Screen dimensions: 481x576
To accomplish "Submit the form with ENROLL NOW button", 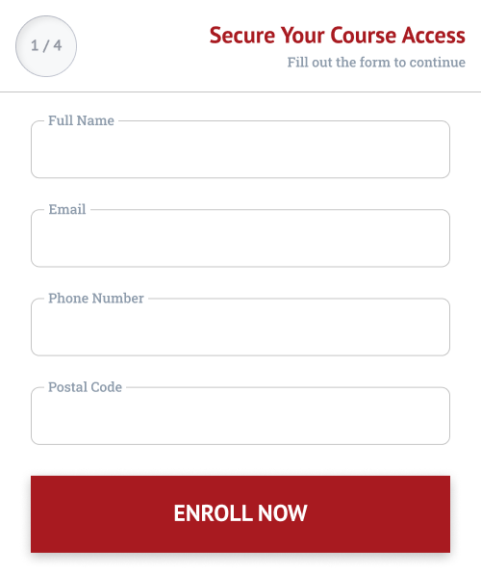I will 240,514.
